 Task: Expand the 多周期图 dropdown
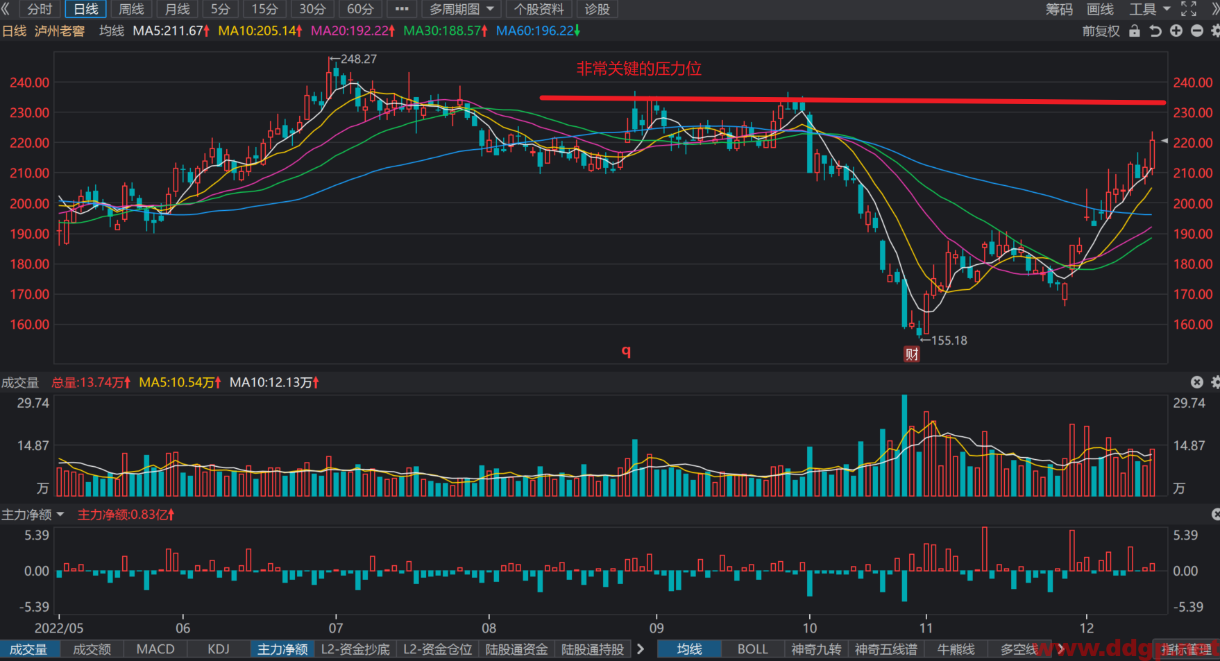461,9
